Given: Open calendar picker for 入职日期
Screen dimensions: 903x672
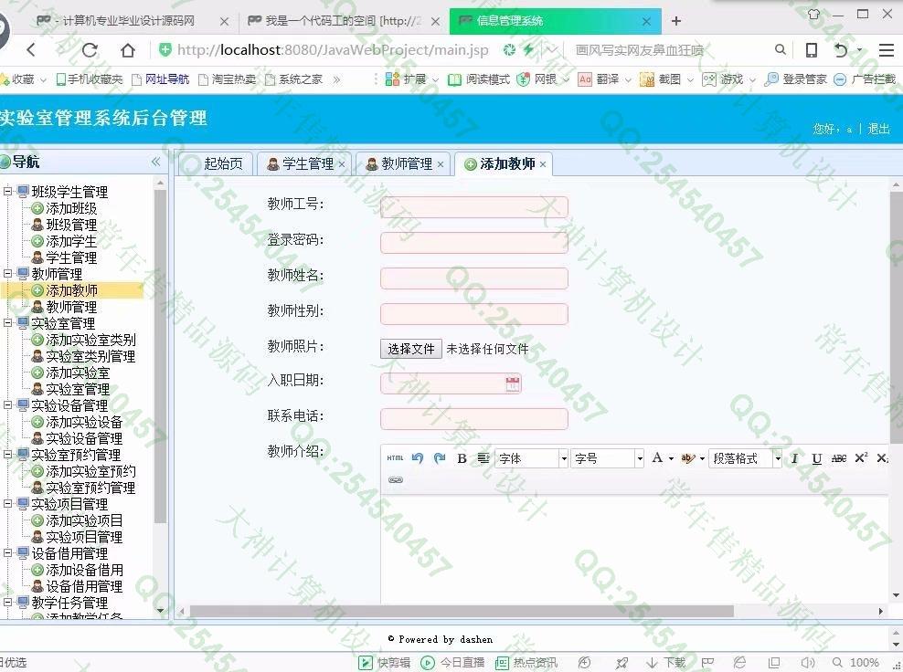Looking at the screenshot, I should [x=513, y=383].
